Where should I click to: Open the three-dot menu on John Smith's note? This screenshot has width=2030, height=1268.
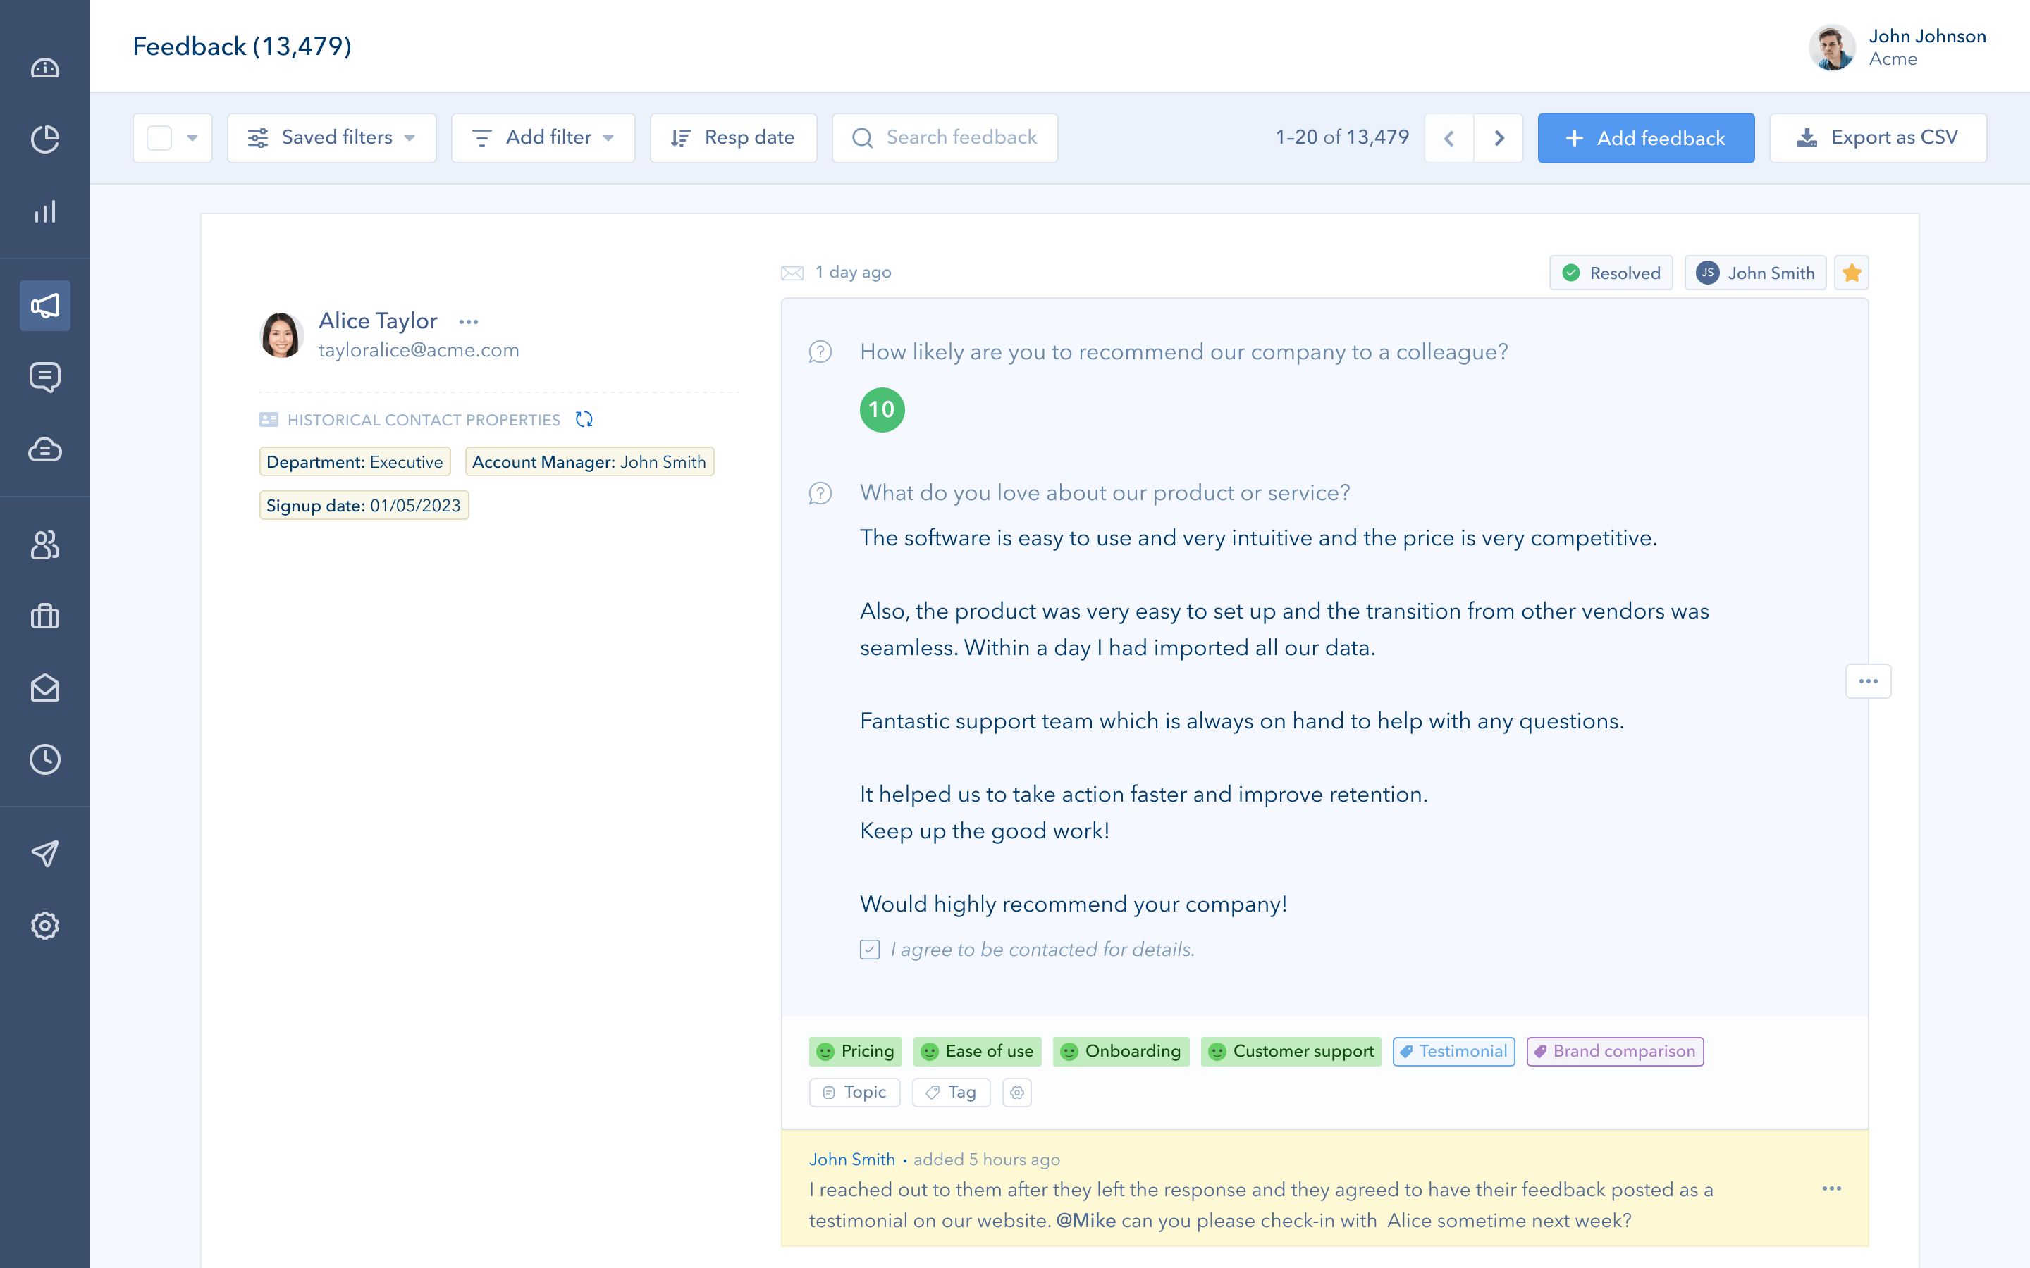(1832, 1188)
